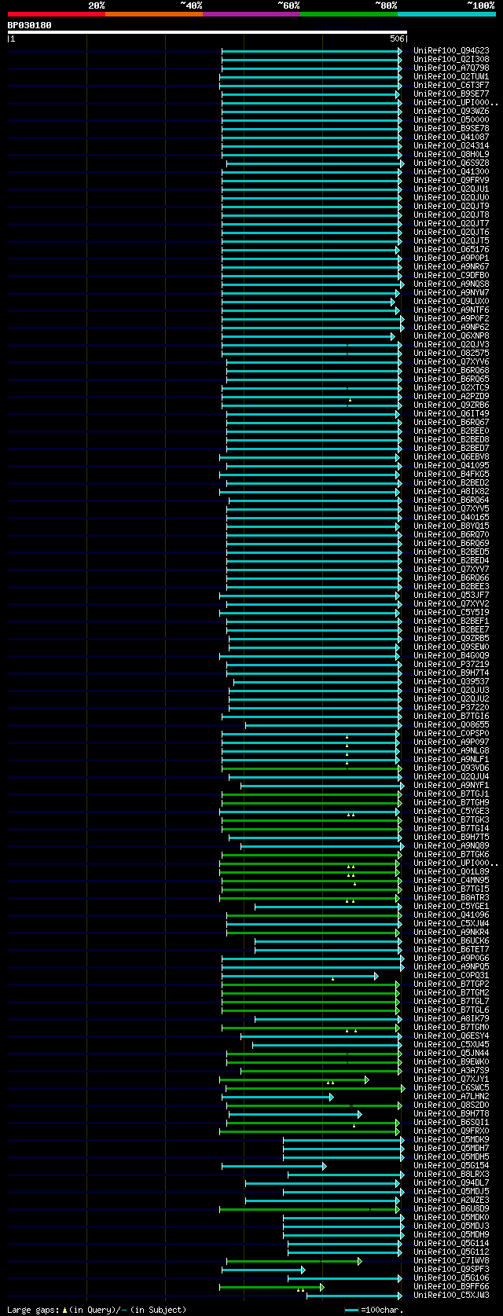Select subject label UniRef100_Q41087
Viewport: 503px width, 1316px height.
tap(451, 137)
